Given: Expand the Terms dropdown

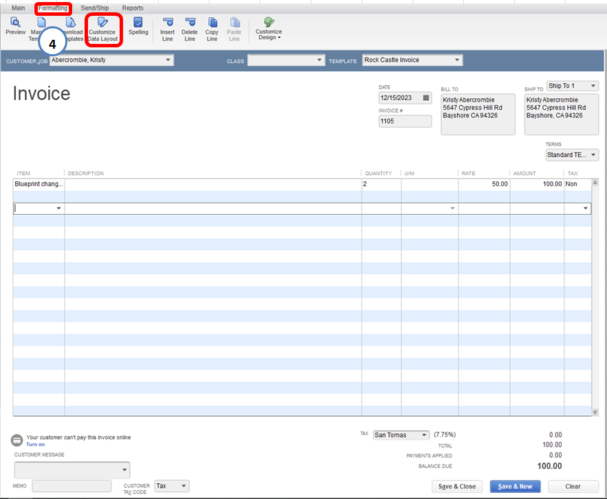Looking at the screenshot, I should (x=593, y=155).
